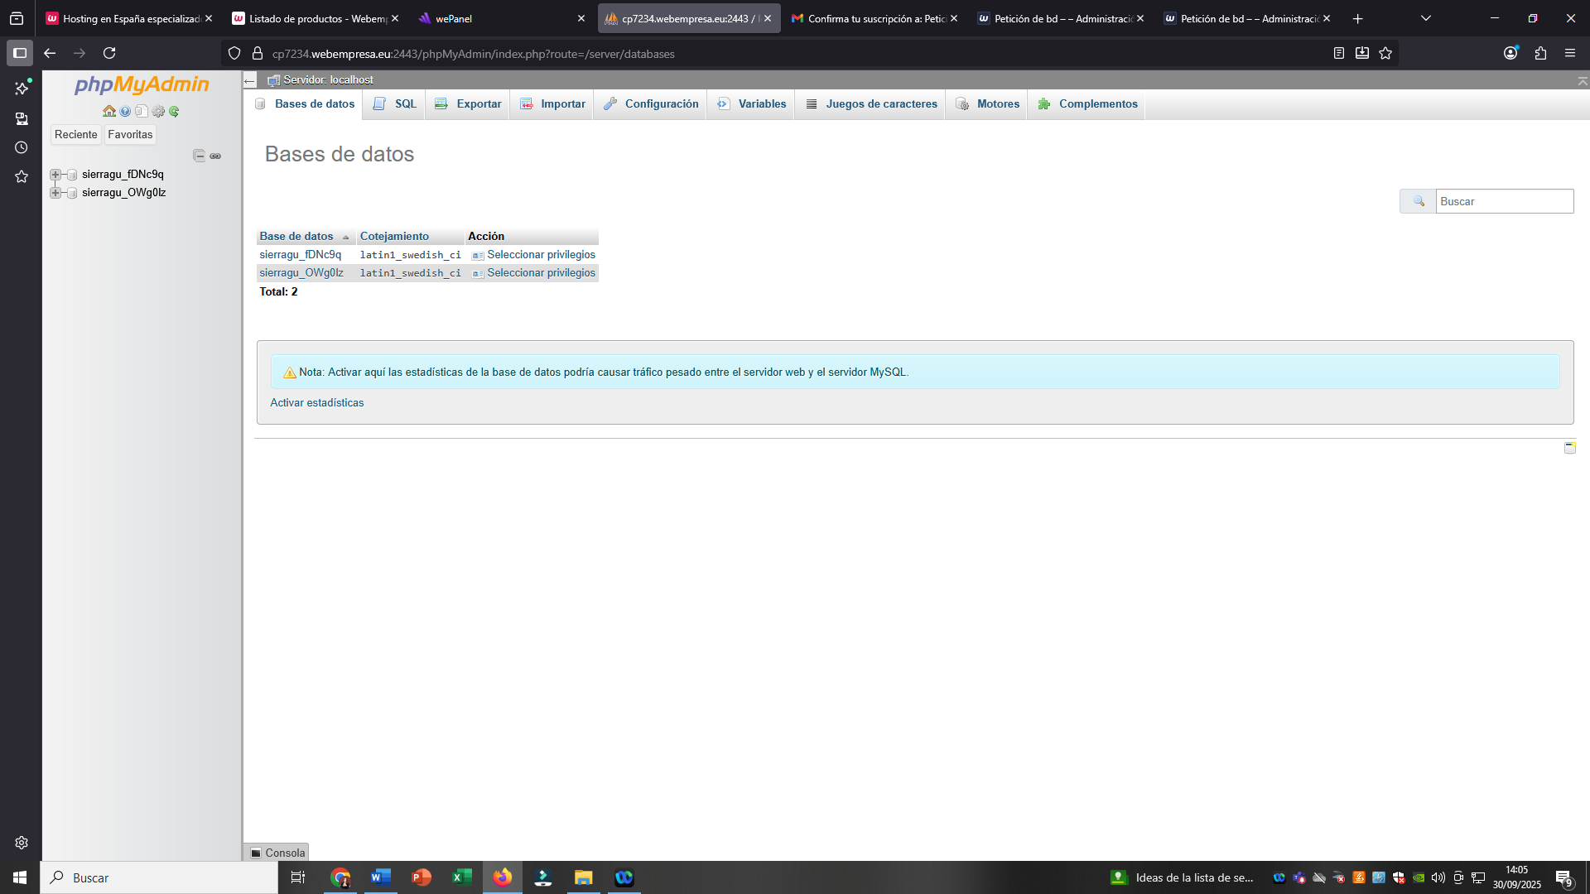Click the SQL query window document icon
The height and width of the screenshot is (894, 1590).
point(142,111)
